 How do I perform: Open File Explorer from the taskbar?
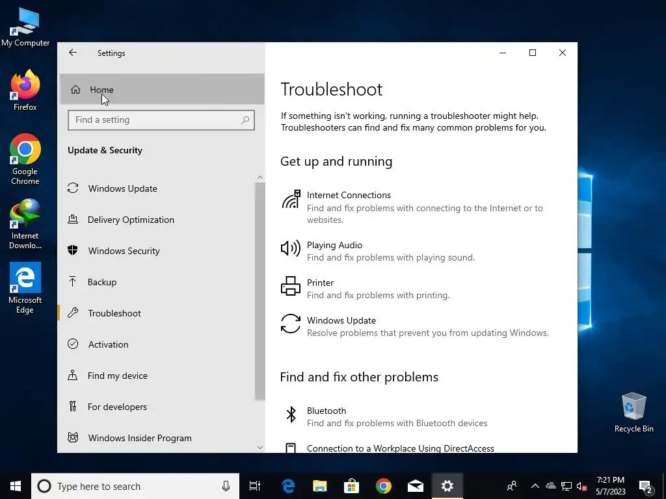point(320,486)
